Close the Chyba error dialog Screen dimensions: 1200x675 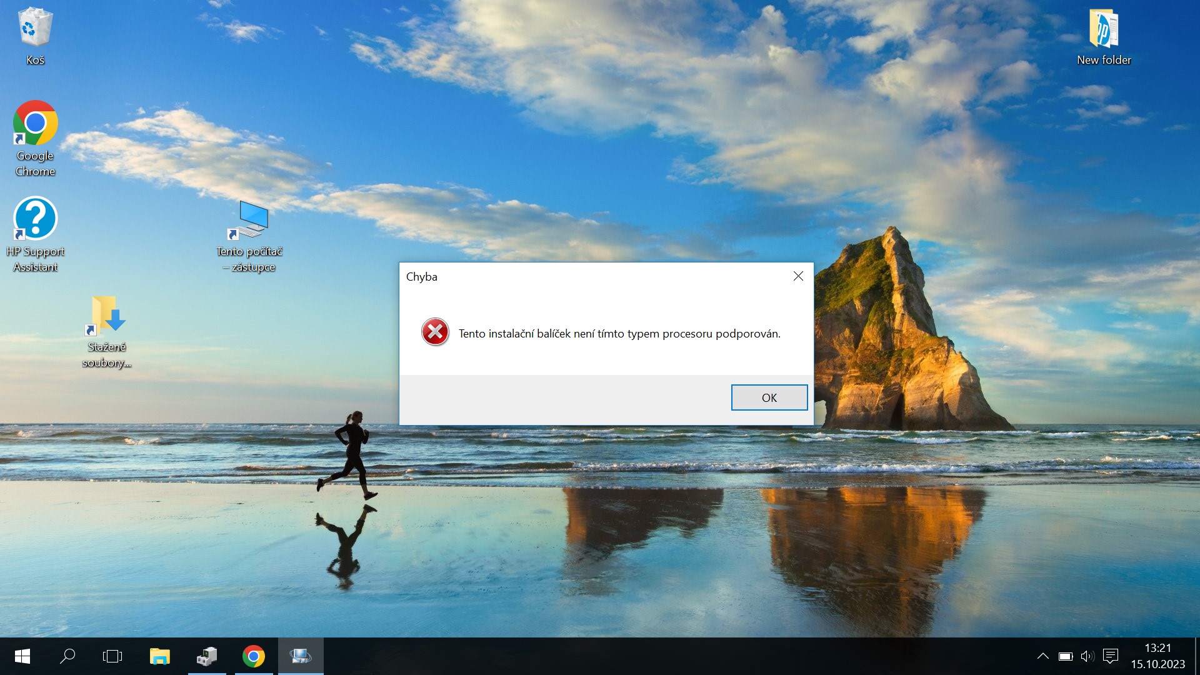pos(798,276)
